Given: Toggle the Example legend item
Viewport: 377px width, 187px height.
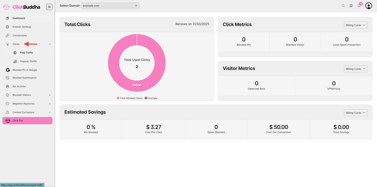Looking at the screenshot, I should [x=151, y=98].
